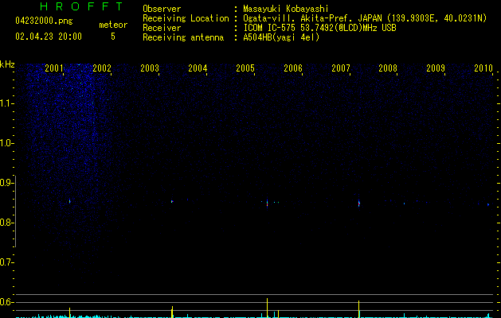Select the file name 04232000.png

click(x=44, y=21)
